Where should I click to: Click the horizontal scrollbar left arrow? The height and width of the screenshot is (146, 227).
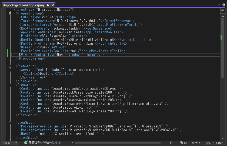73,143
